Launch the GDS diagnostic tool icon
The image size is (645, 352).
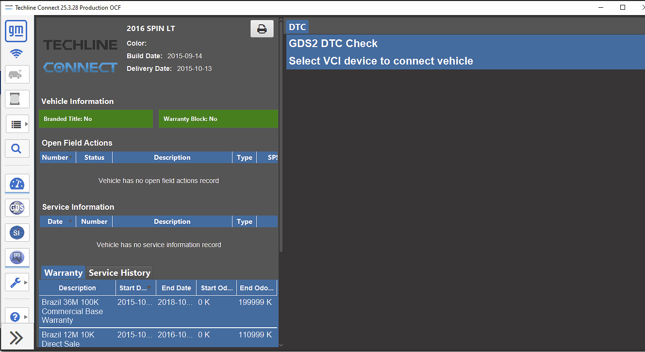pyautogui.click(x=17, y=208)
